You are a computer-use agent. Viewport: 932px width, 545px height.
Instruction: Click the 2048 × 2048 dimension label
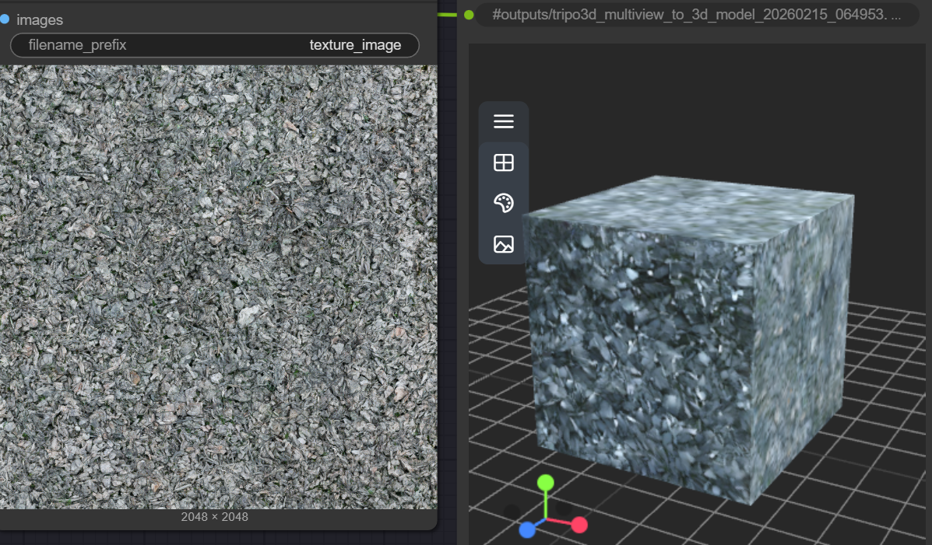tap(214, 516)
